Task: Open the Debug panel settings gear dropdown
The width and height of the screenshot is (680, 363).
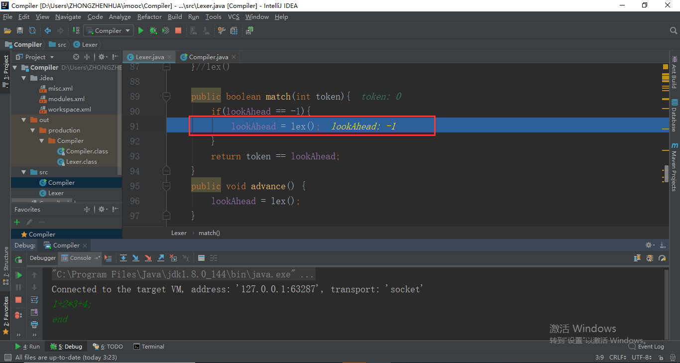Action: 650,245
